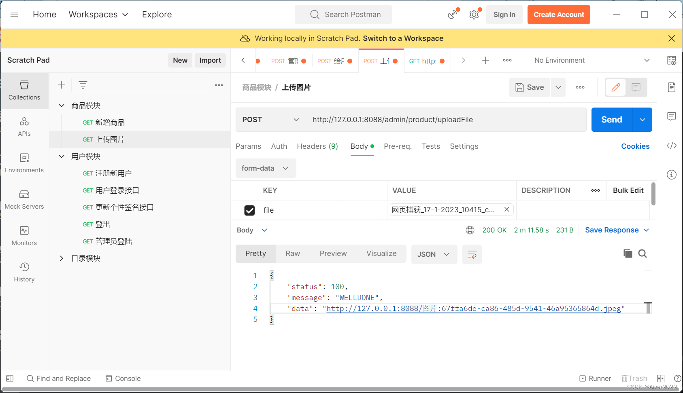The width and height of the screenshot is (683, 393).
Task: Open the Send options dropdown arrow
Action: 643,120
